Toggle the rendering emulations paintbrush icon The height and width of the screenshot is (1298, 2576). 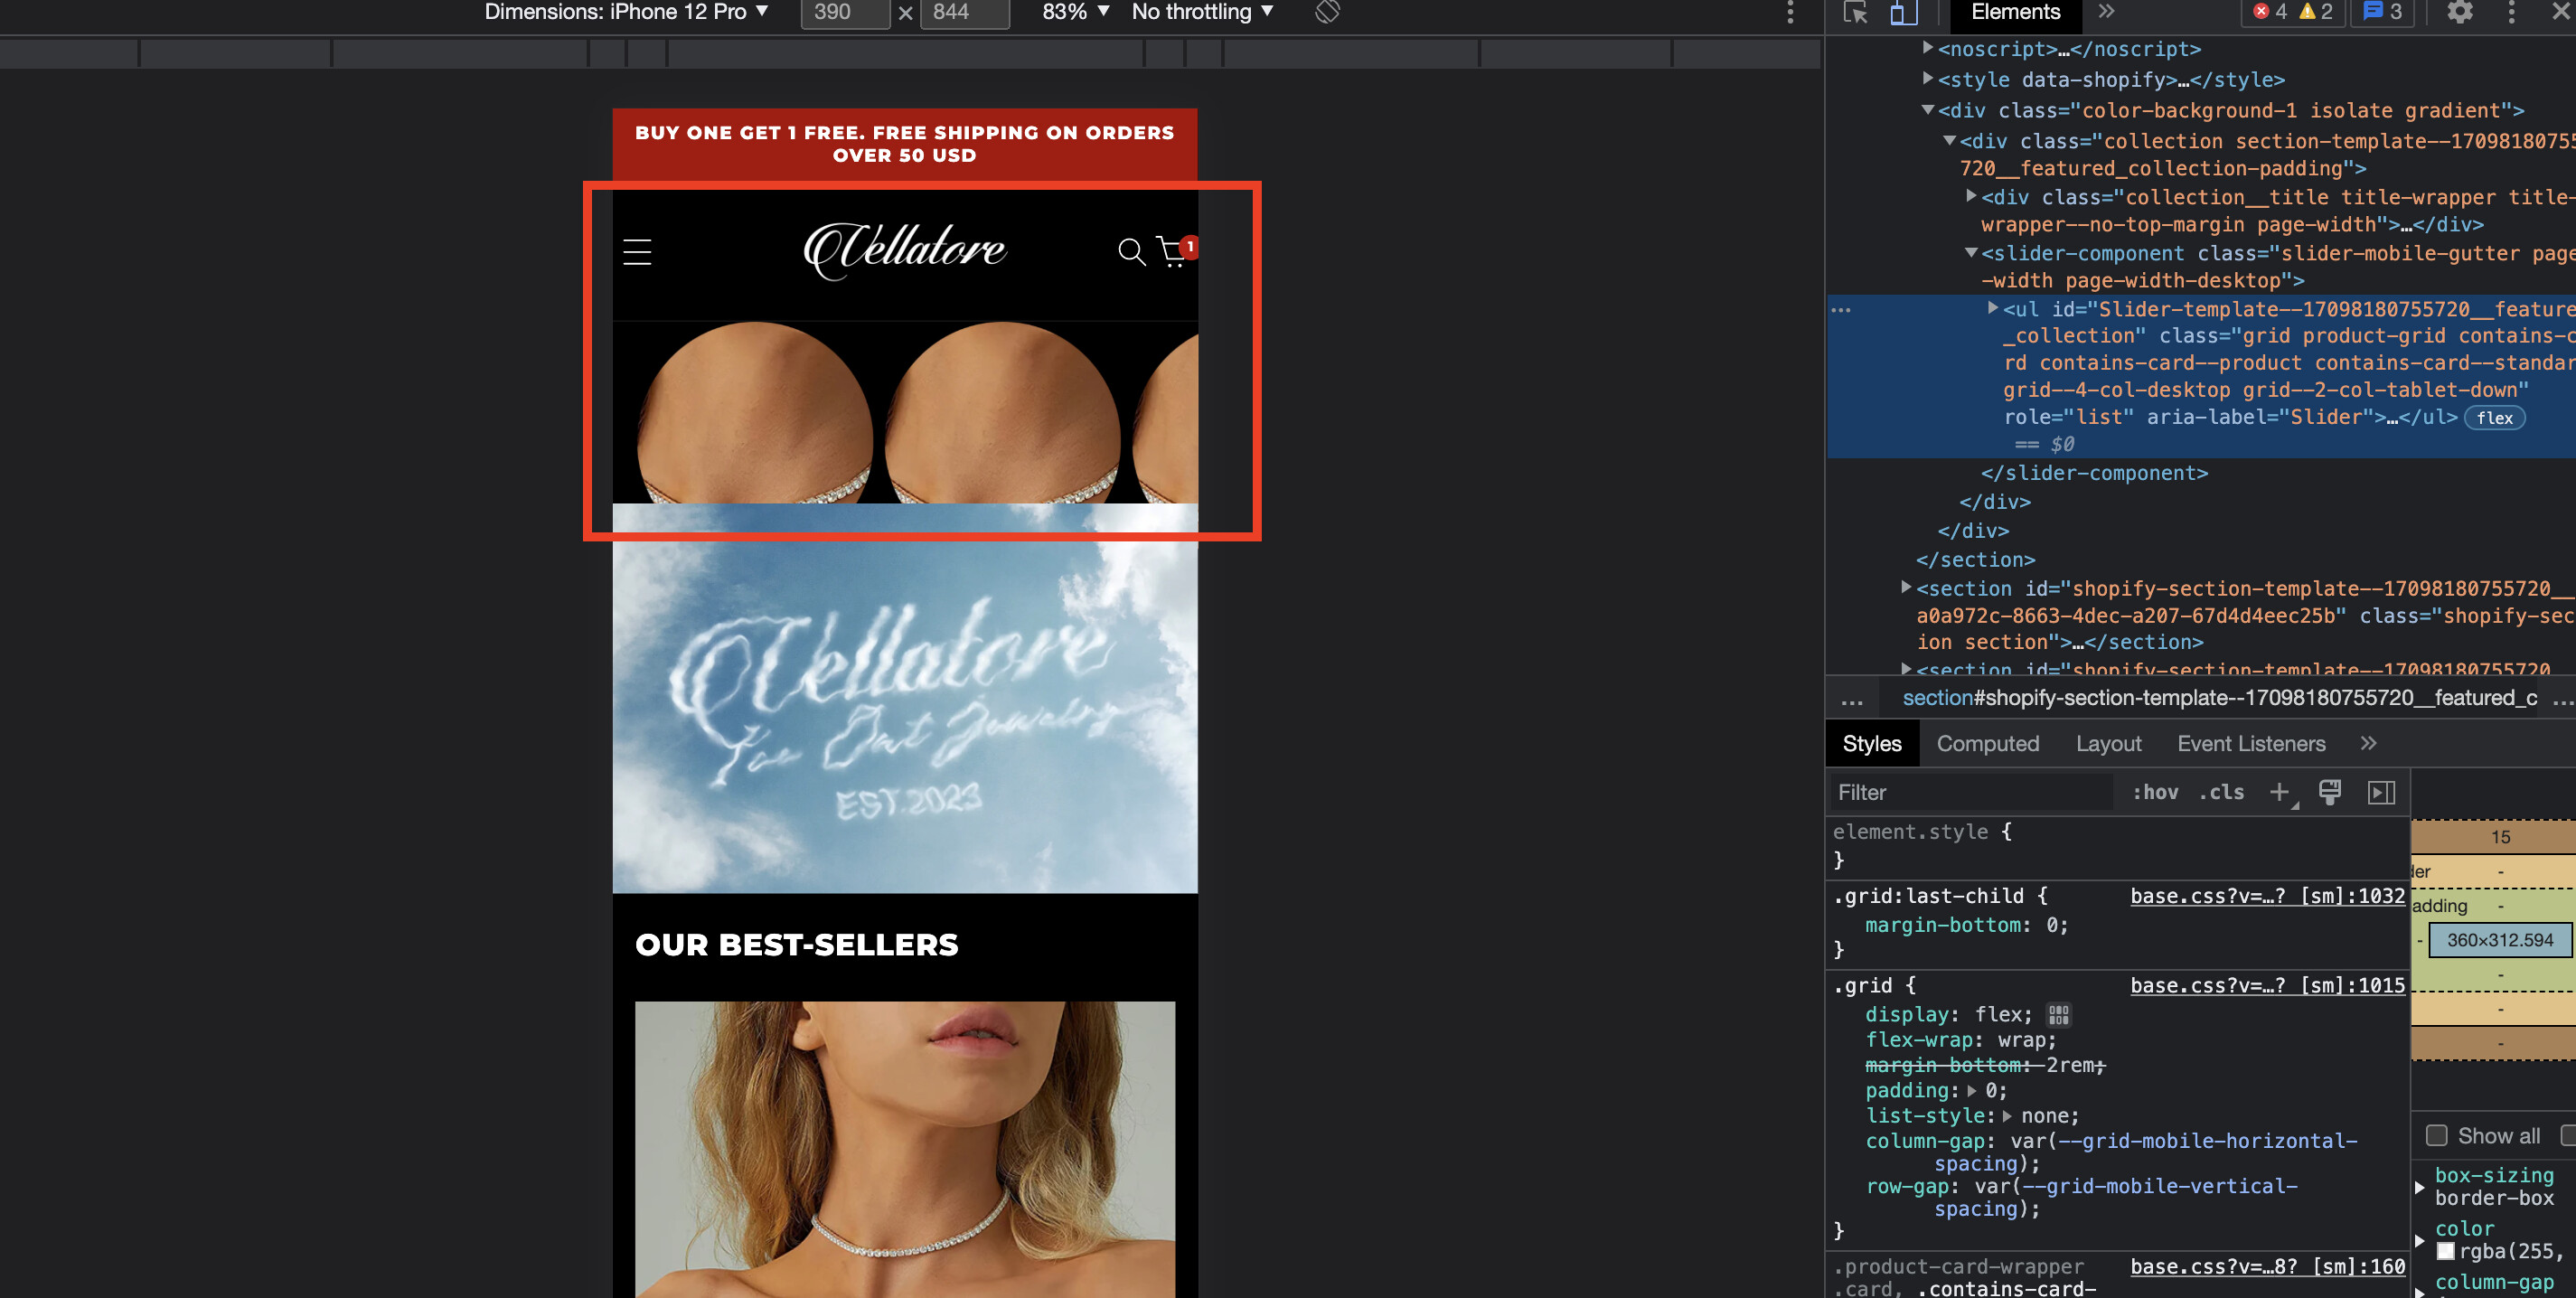click(x=2329, y=792)
